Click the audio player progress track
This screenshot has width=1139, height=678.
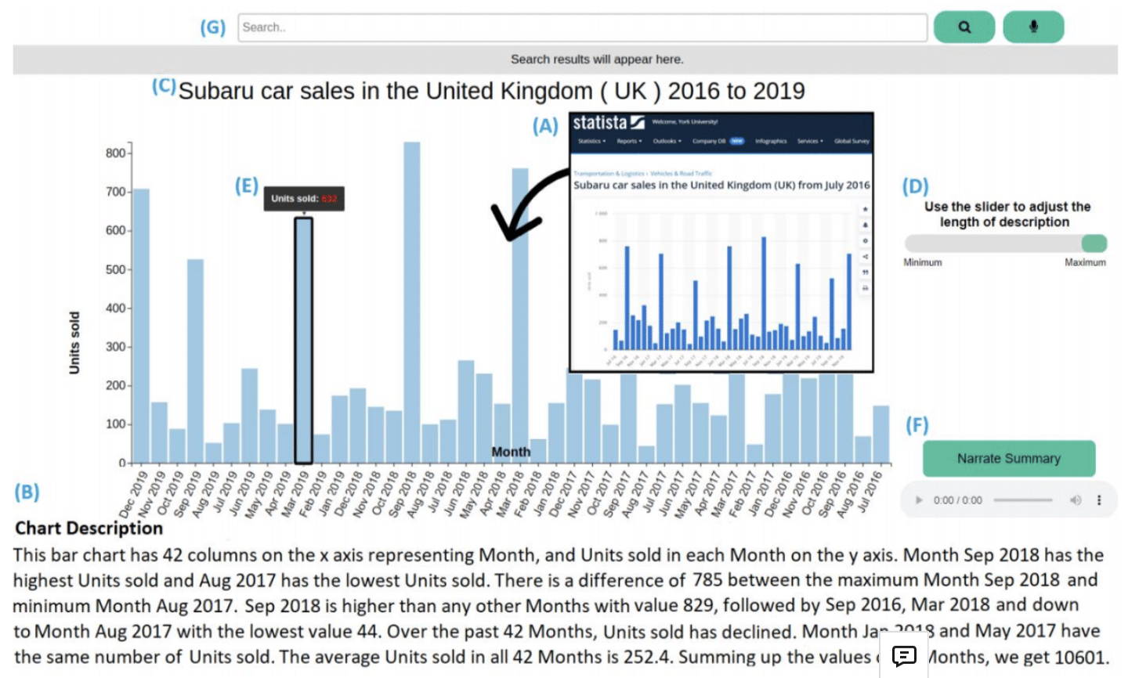tap(1023, 500)
